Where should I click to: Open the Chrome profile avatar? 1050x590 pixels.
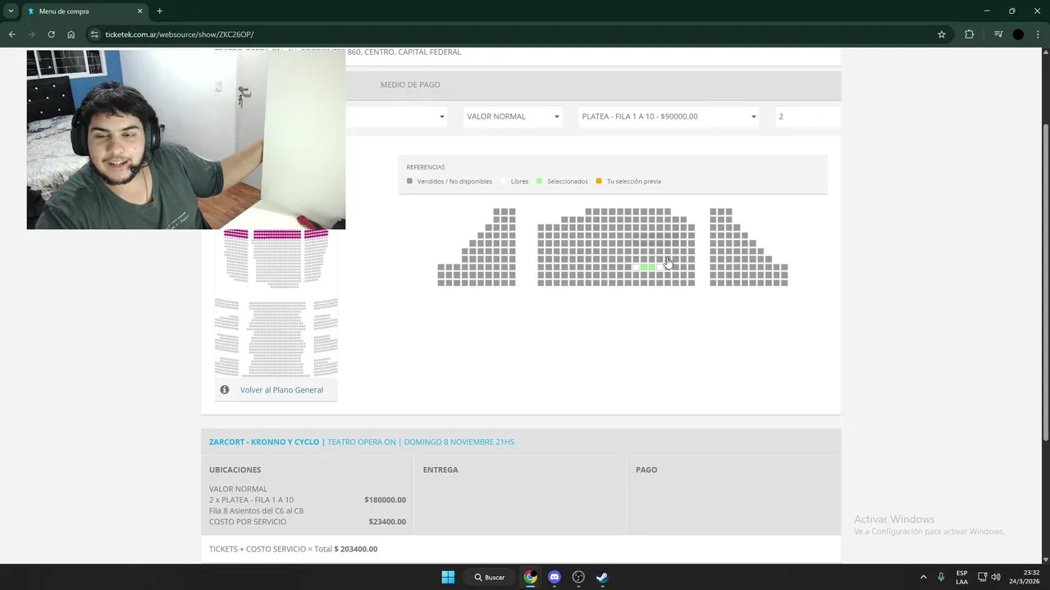point(1018,34)
